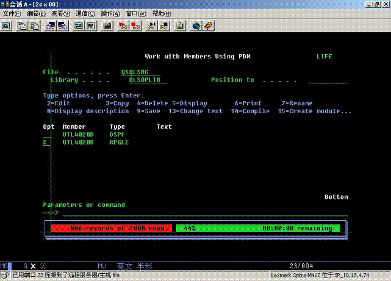This screenshot has width=391, height=281.
Task: Start macro recording with red play icon
Action: pos(123,26)
